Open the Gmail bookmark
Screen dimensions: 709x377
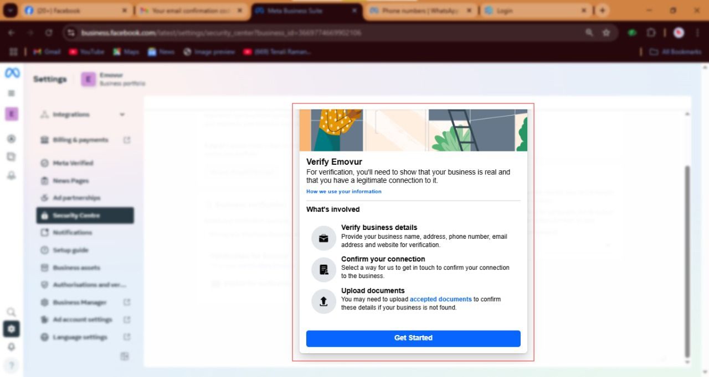pyautogui.click(x=47, y=52)
